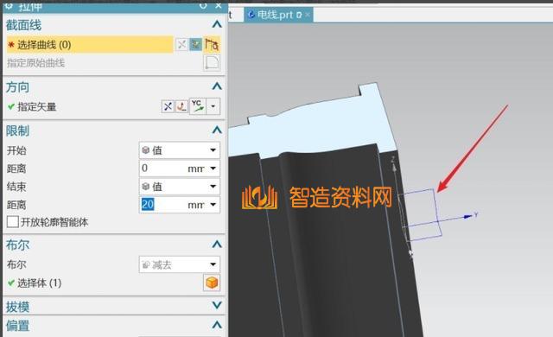The image size is (553, 337).
Task: Open the unit dropdown for start distance
Action: pos(213,168)
